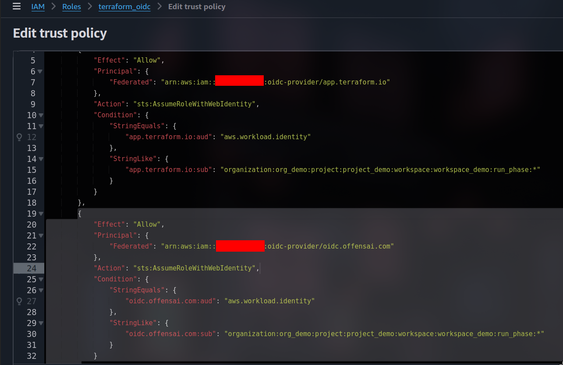This screenshot has width=563, height=365.
Task: Select line number 24 in the gutter
Action: coord(32,268)
